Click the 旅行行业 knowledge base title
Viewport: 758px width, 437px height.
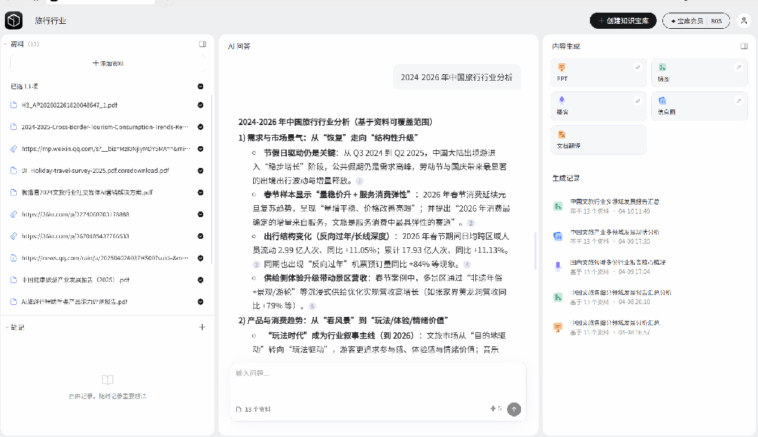click(51, 21)
